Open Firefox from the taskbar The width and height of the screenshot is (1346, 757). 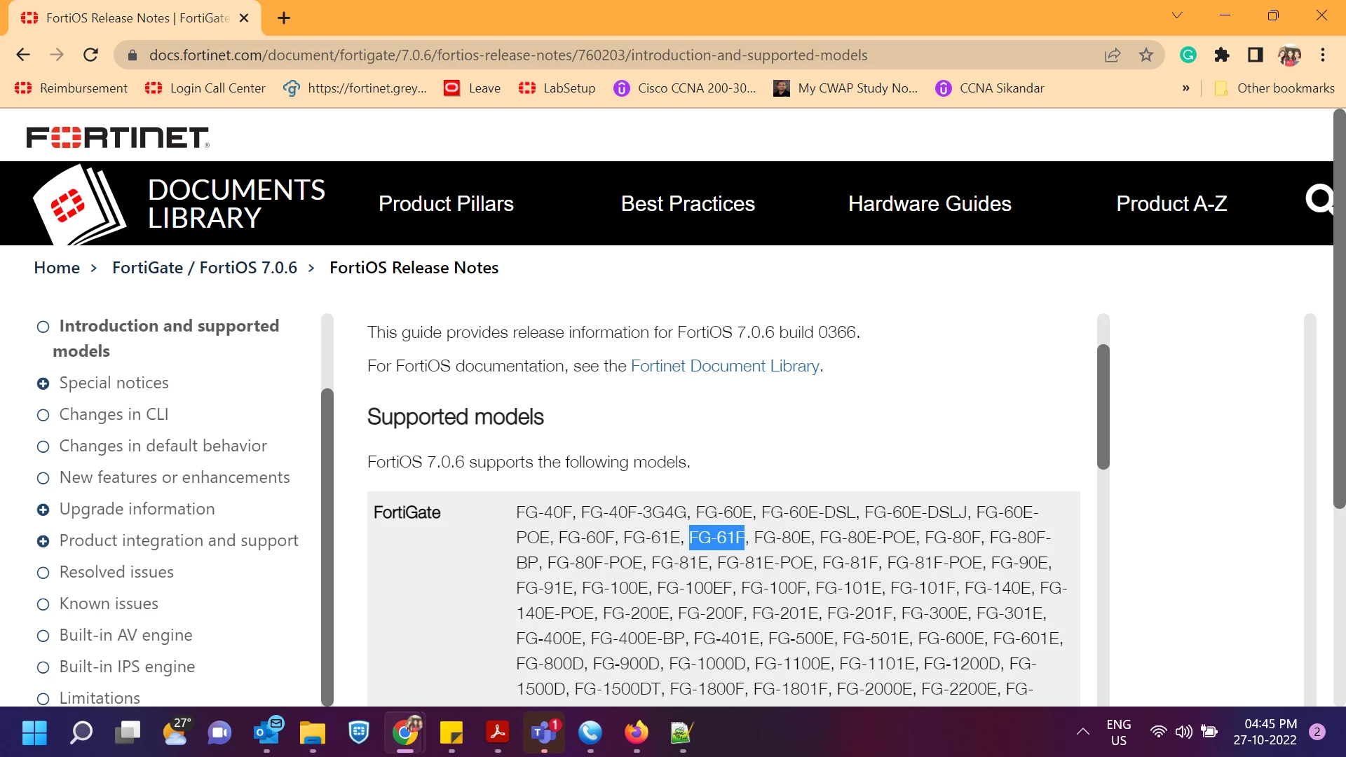point(637,733)
